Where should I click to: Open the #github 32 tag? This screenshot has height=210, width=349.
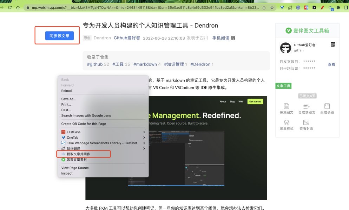pyautogui.click(x=98, y=64)
